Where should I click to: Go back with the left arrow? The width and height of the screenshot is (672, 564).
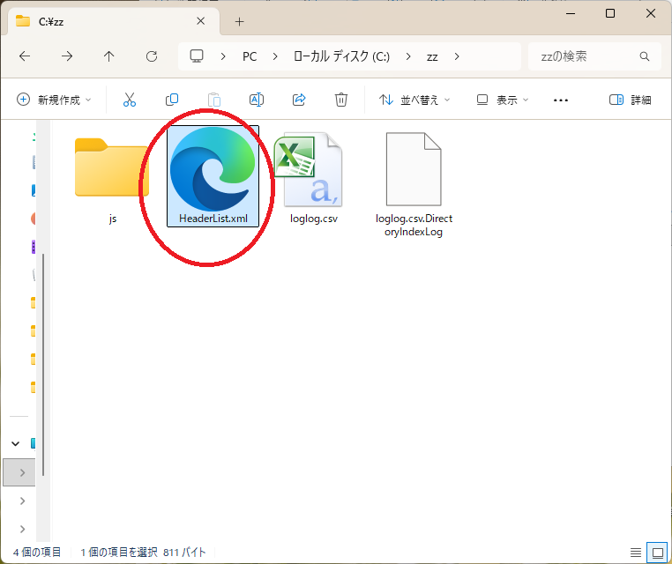click(x=25, y=56)
